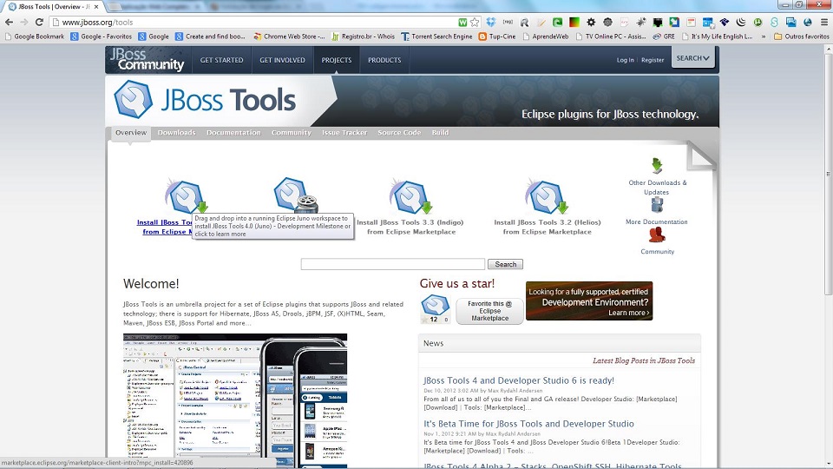Viewport: 833px width, 469px height.
Task: Open the Community tab
Action: [292, 133]
